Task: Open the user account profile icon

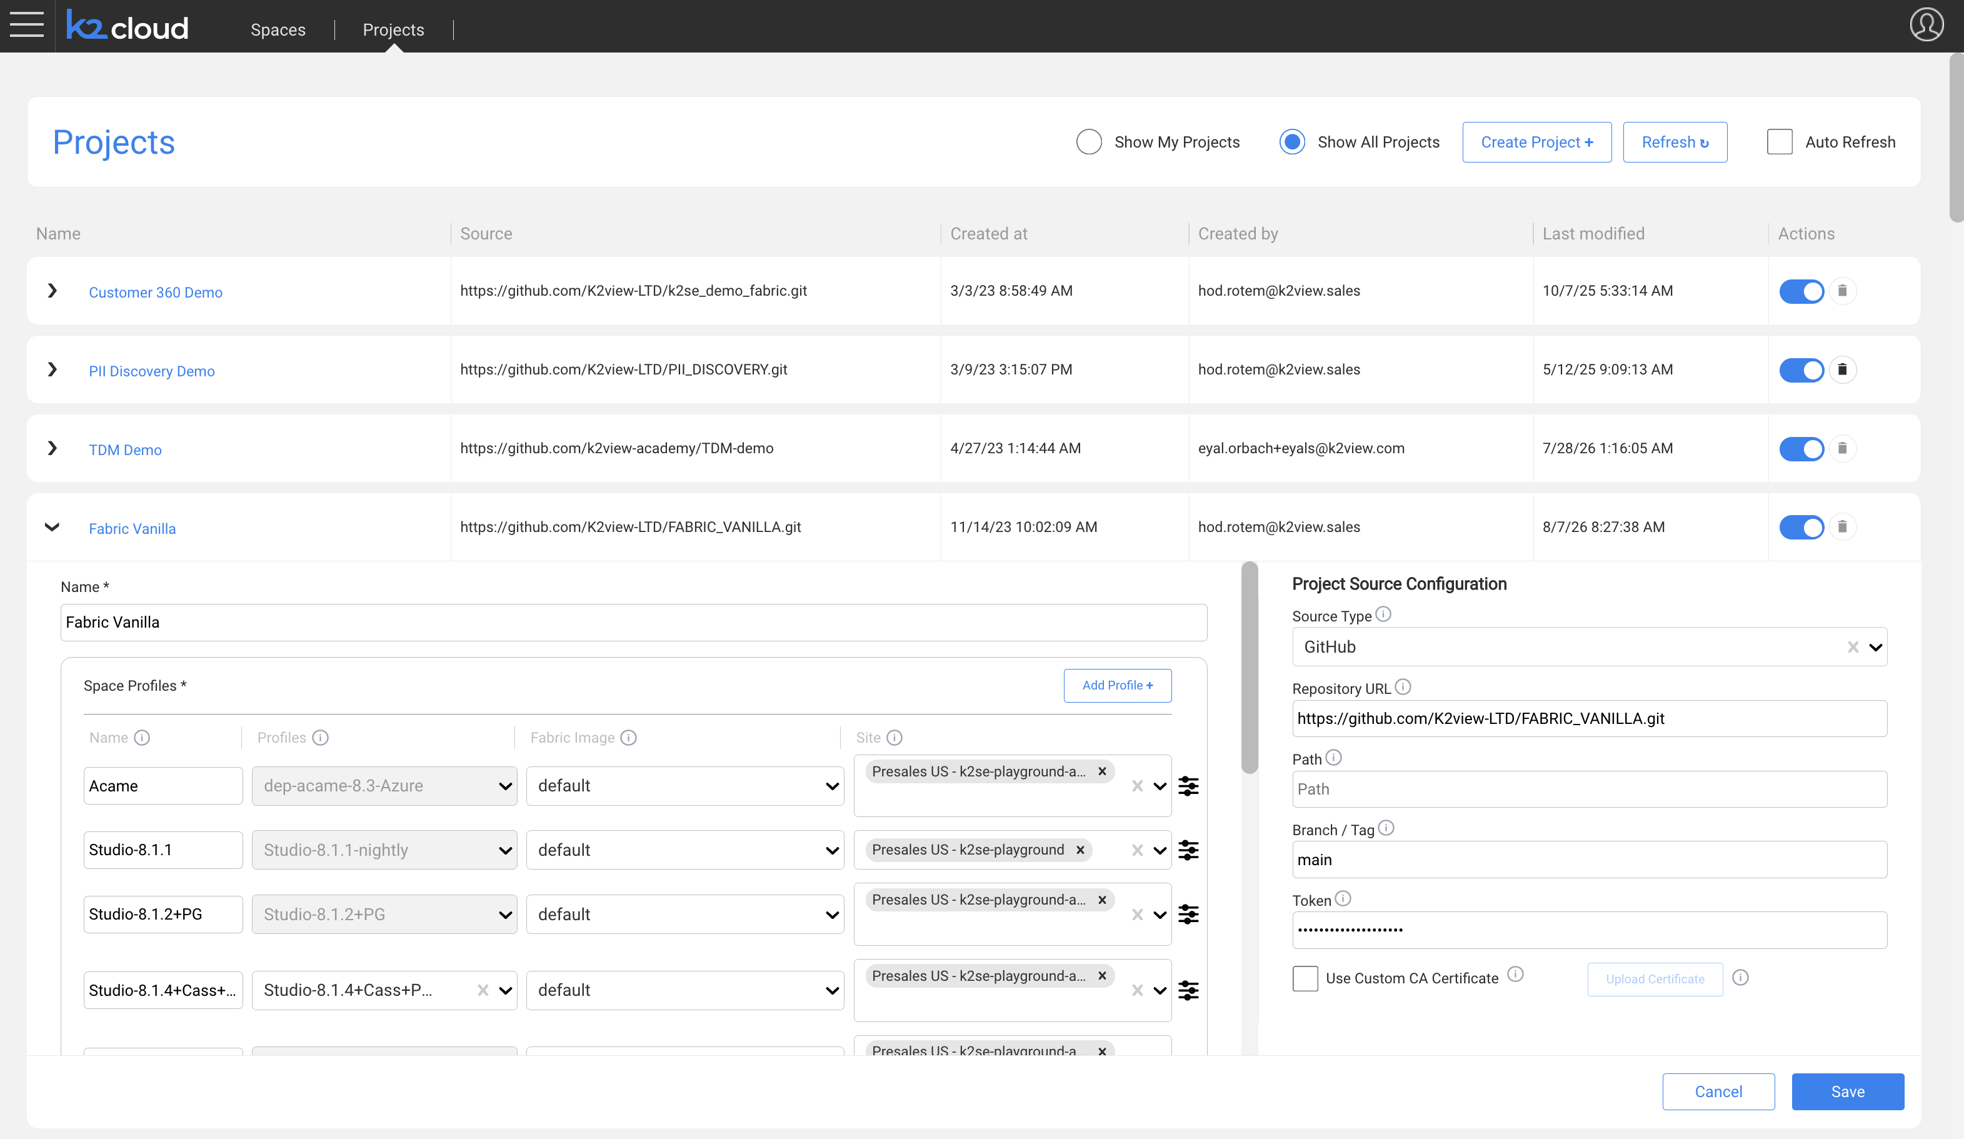Action: tap(1926, 25)
